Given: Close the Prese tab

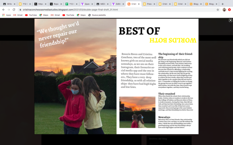Looking at the screenshot, I should tap(154, 4).
